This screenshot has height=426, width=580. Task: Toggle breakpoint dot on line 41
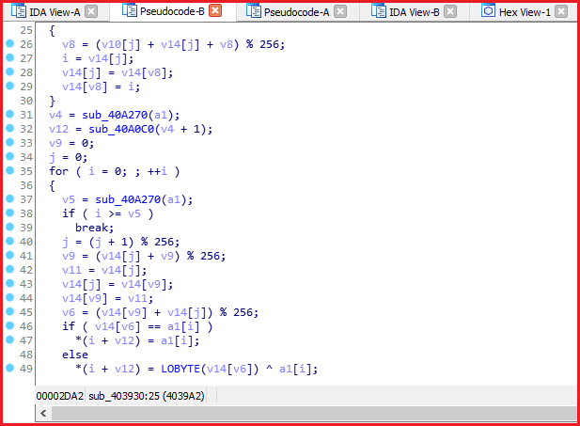click(10, 256)
